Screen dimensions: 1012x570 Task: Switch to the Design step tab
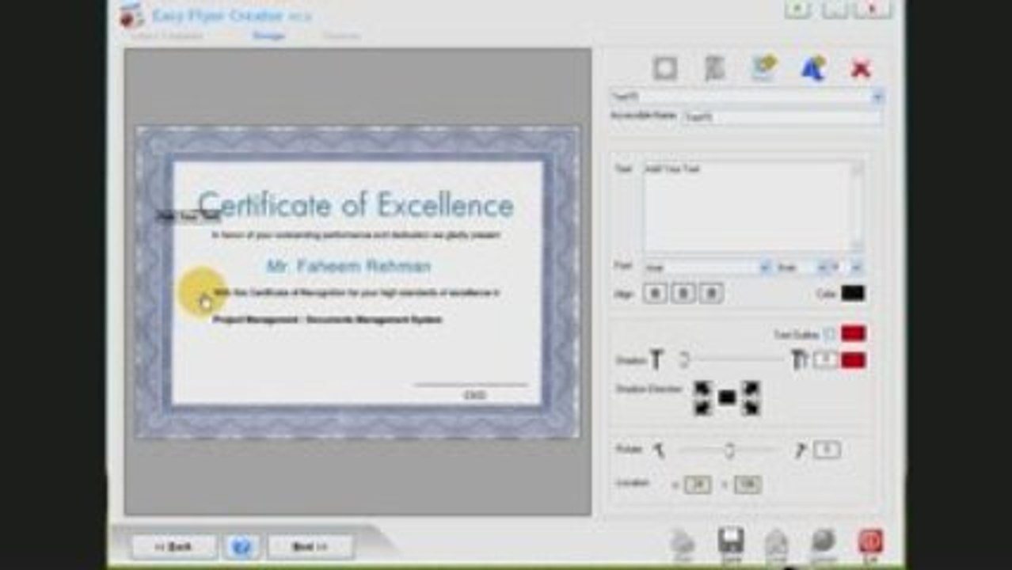(268, 36)
